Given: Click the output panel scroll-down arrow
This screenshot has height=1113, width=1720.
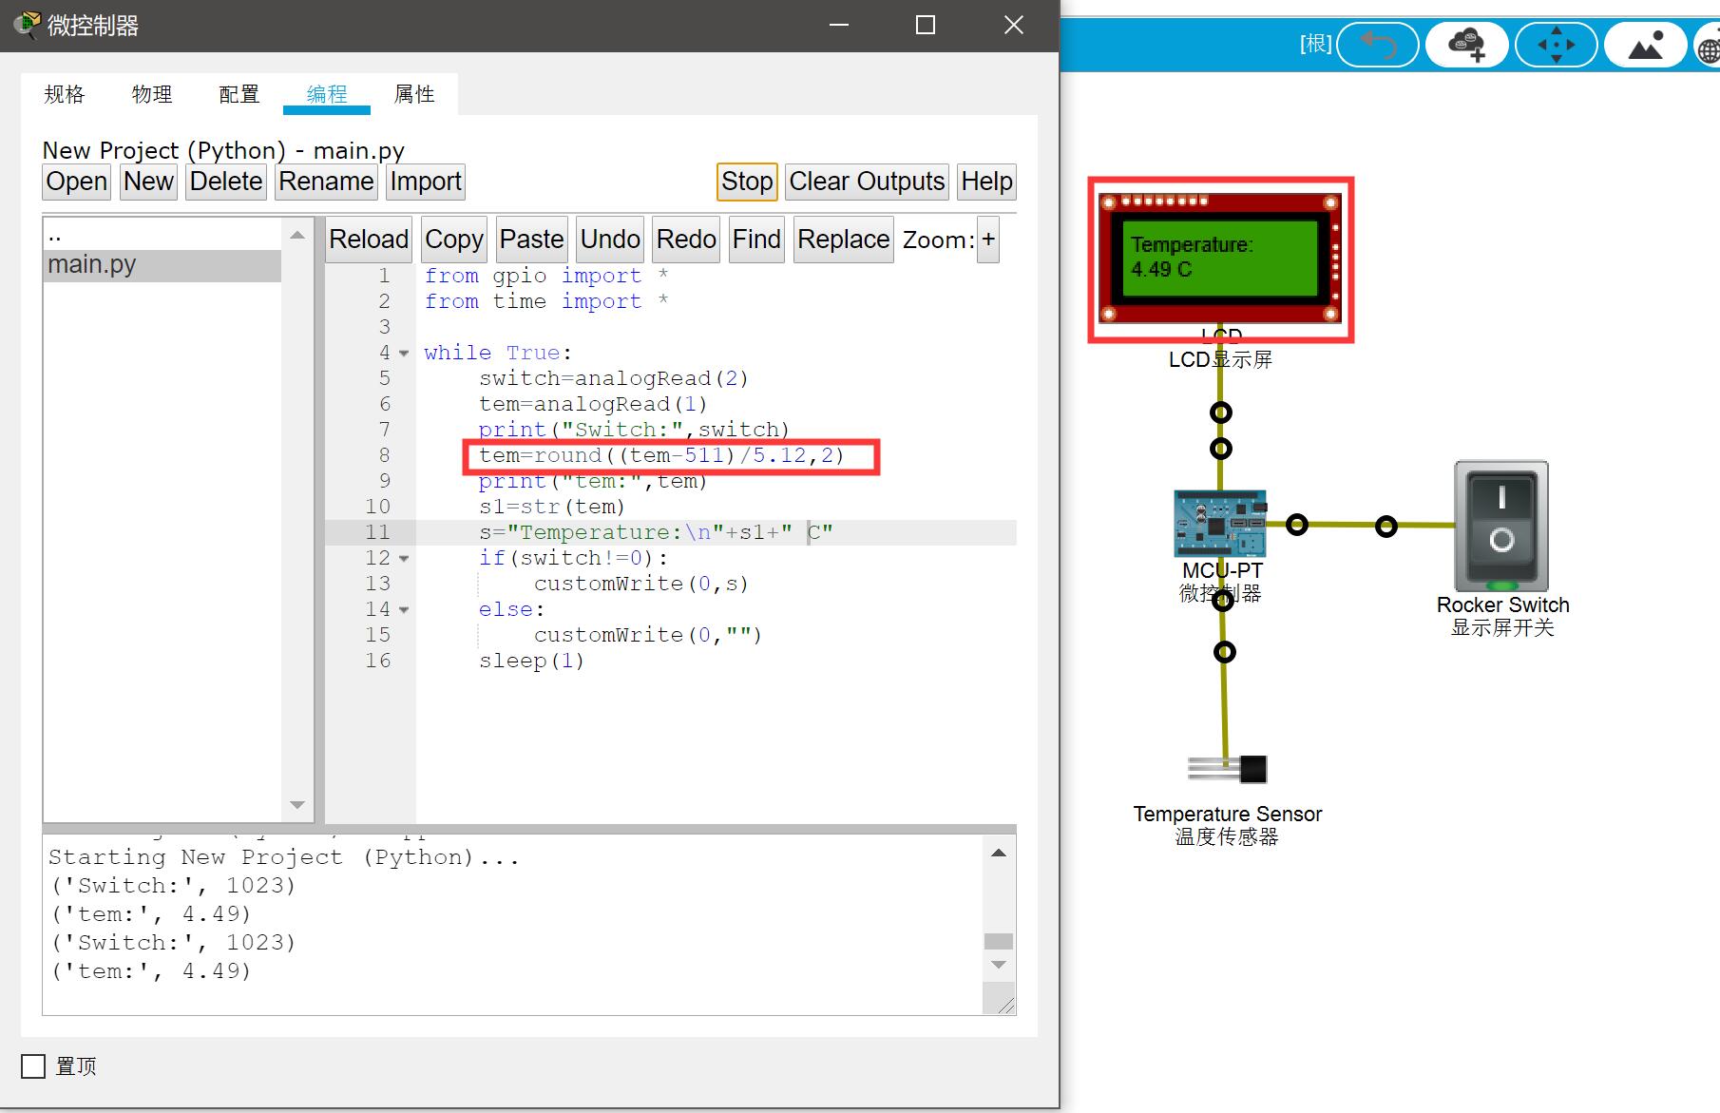Looking at the screenshot, I should point(999,965).
